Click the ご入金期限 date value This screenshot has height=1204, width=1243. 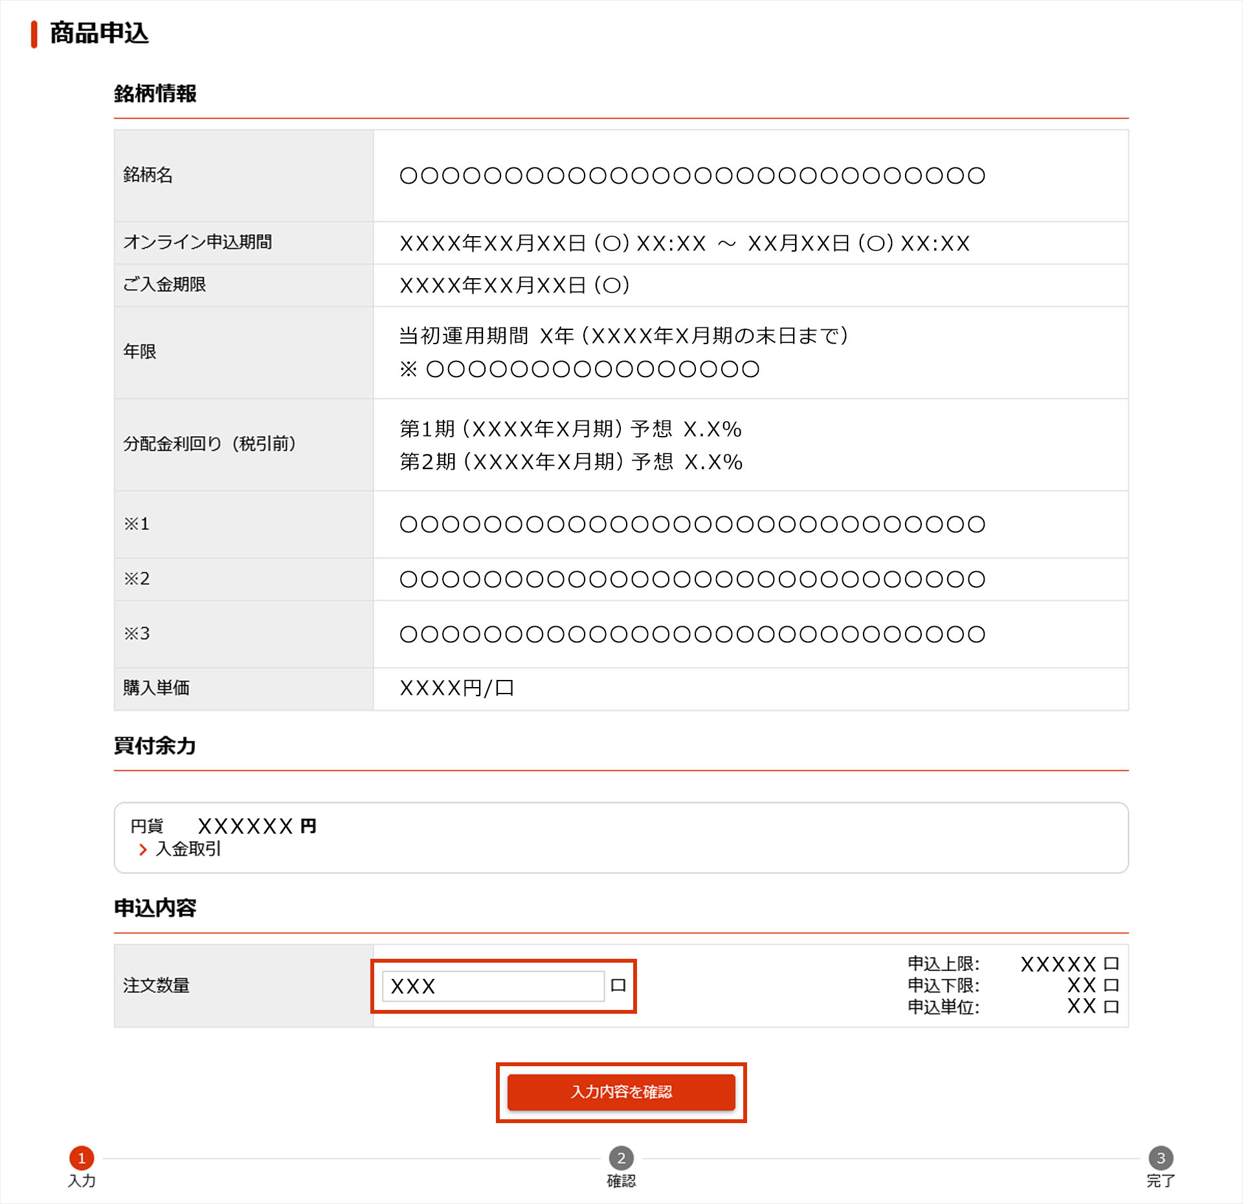(515, 285)
